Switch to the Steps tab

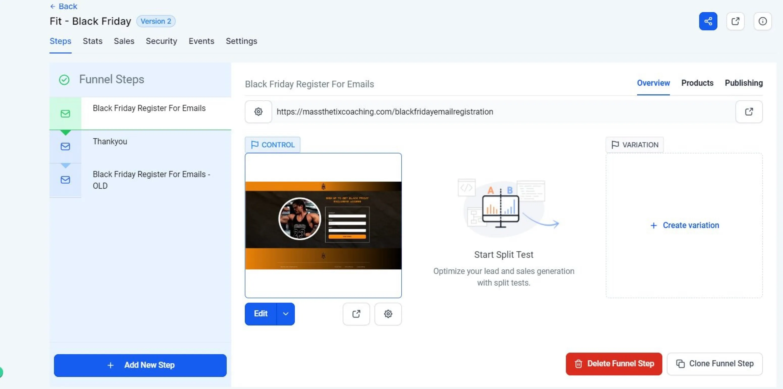point(61,41)
